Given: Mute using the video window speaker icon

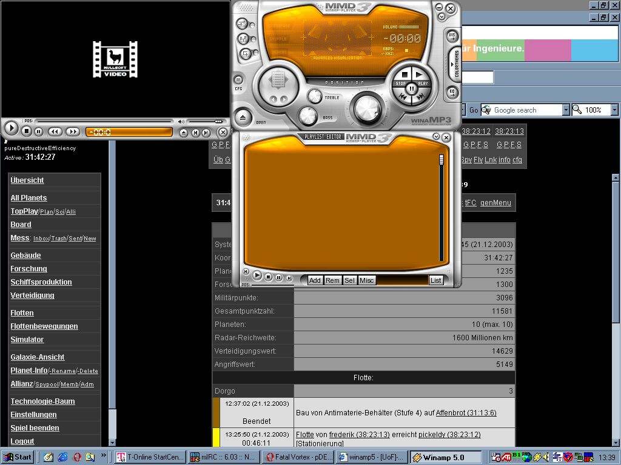Looking at the screenshot, I should coord(181,121).
